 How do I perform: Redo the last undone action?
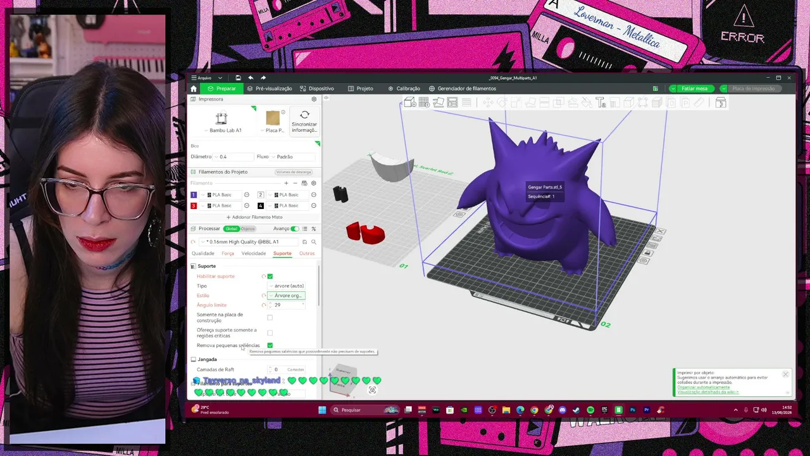[x=263, y=78]
